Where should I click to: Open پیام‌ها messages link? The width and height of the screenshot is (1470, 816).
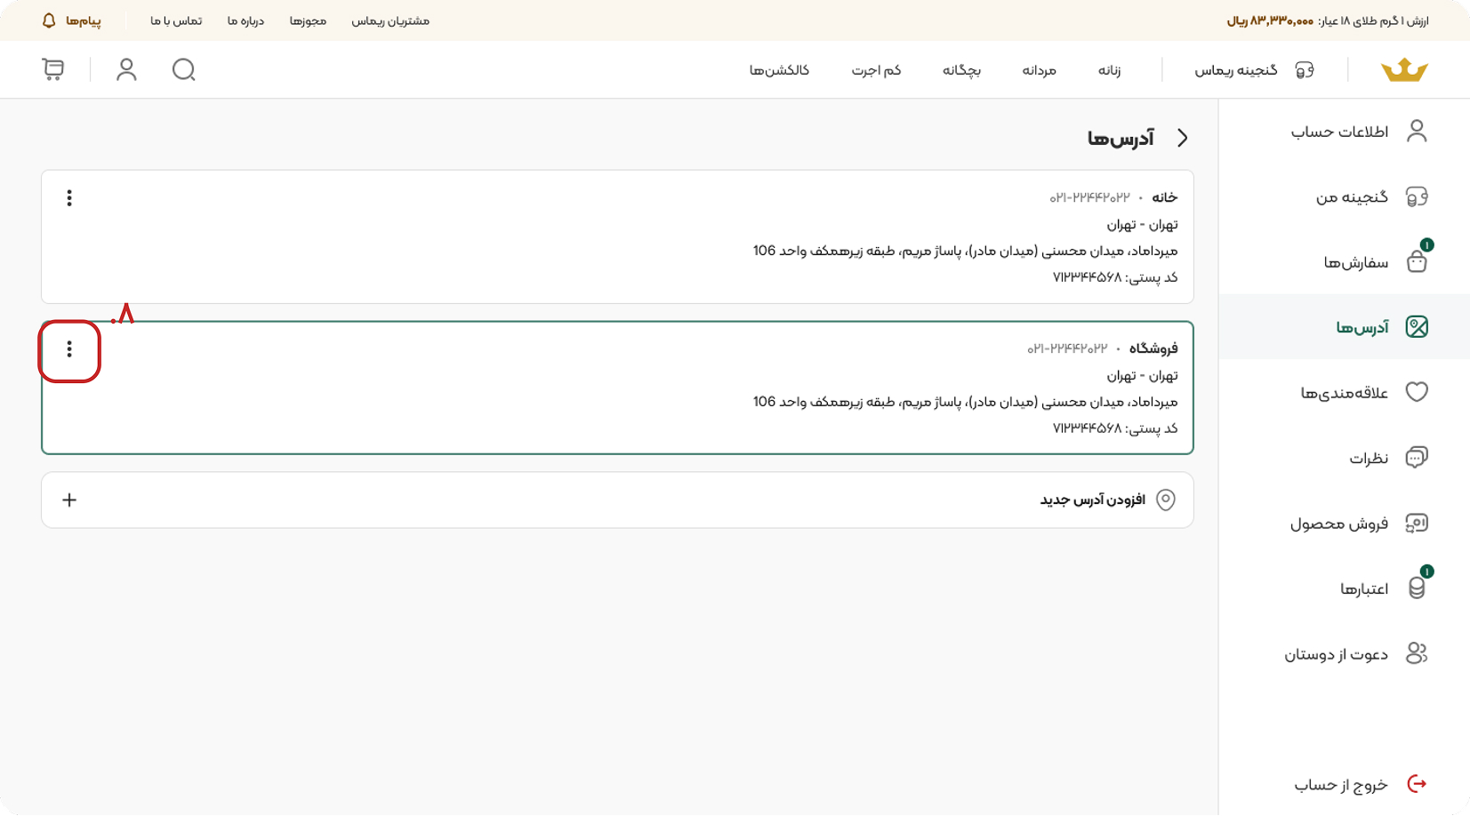(x=83, y=20)
